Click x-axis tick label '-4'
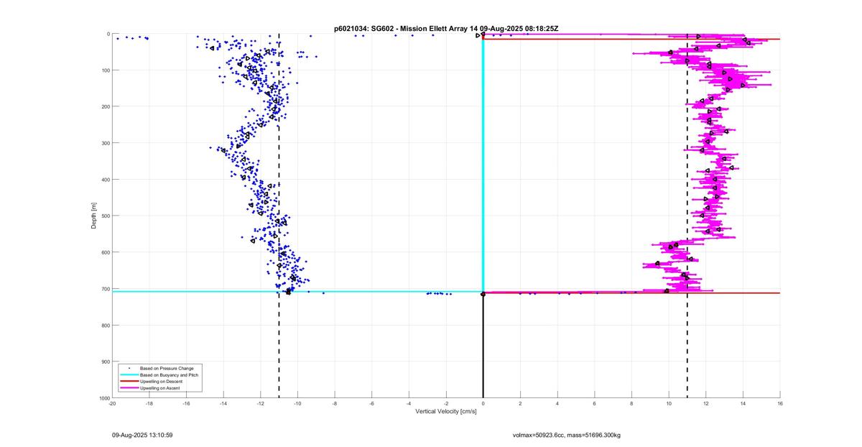862x447 pixels. tap(409, 404)
